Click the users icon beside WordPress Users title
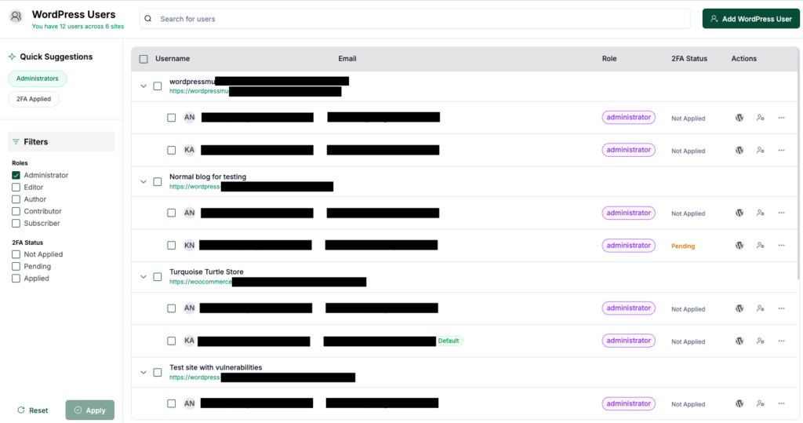Screen dimensions: 803x423 pyautogui.click(x=16, y=16)
